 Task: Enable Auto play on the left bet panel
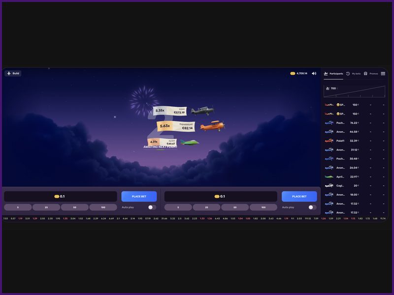(152, 207)
